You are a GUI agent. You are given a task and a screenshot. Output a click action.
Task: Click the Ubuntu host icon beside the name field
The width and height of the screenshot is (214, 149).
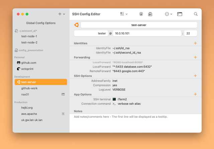point(77,25)
